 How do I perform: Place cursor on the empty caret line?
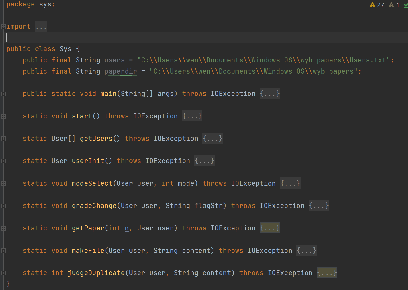pyautogui.click(x=206, y=38)
